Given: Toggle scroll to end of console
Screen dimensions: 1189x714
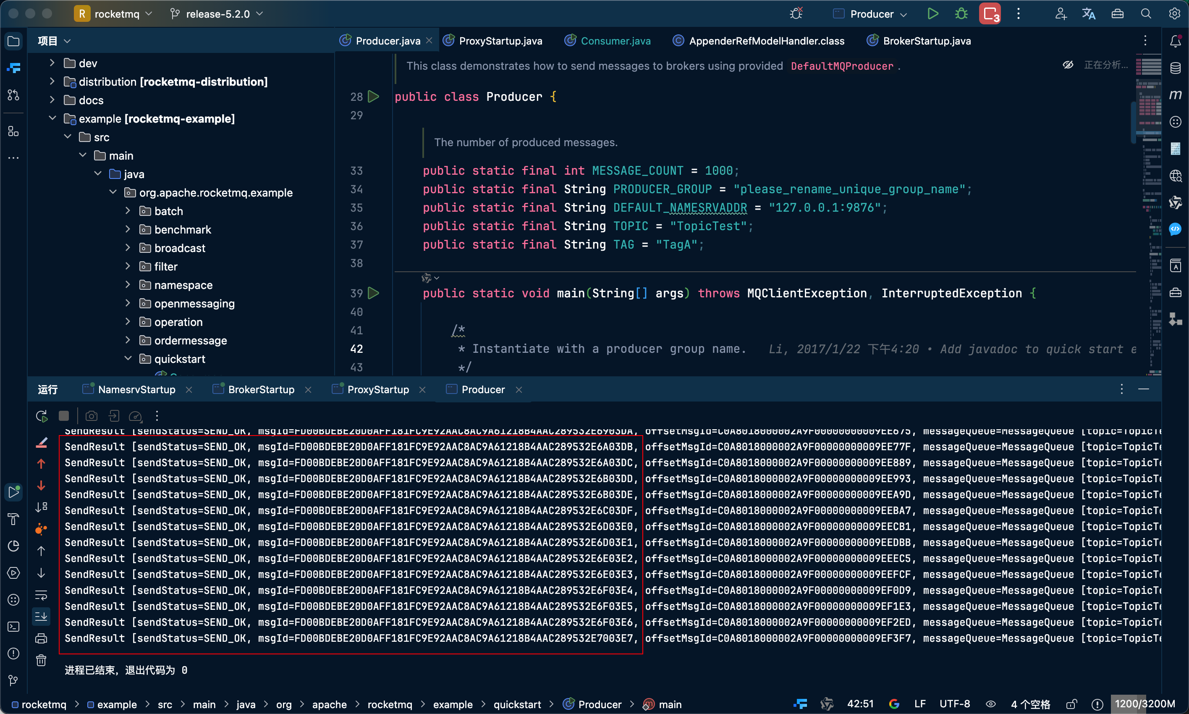Looking at the screenshot, I should tap(41, 616).
